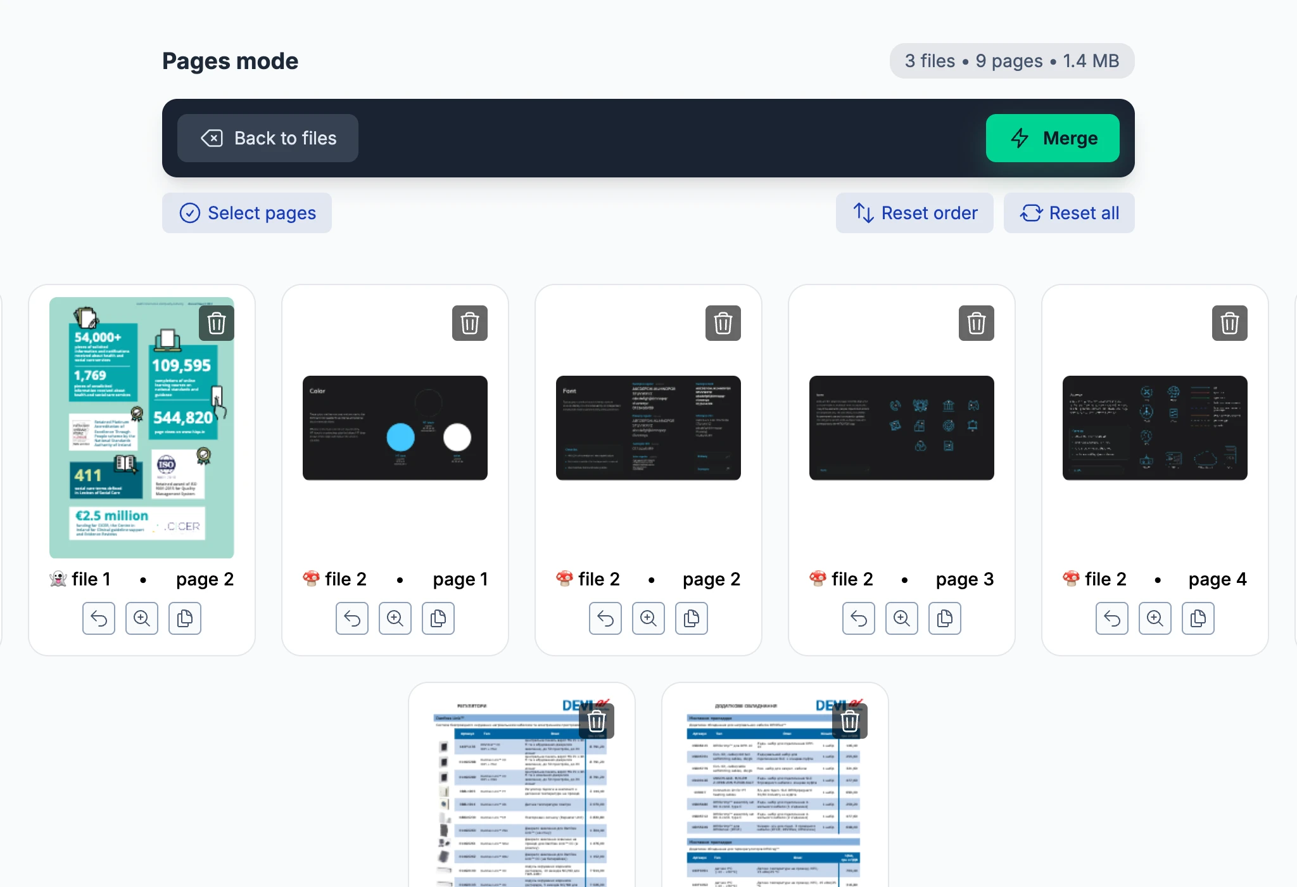This screenshot has width=1297, height=887.
Task: Go Back to files
Action: pos(268,138)
